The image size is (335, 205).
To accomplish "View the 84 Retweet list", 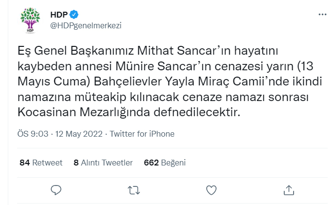I will pos(41,162).
